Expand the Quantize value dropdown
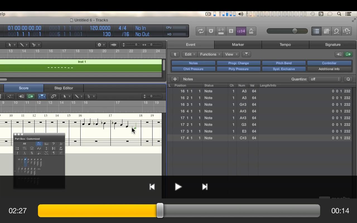The width and height of the screenshot is (357, 223). click(x=325, y=79)
